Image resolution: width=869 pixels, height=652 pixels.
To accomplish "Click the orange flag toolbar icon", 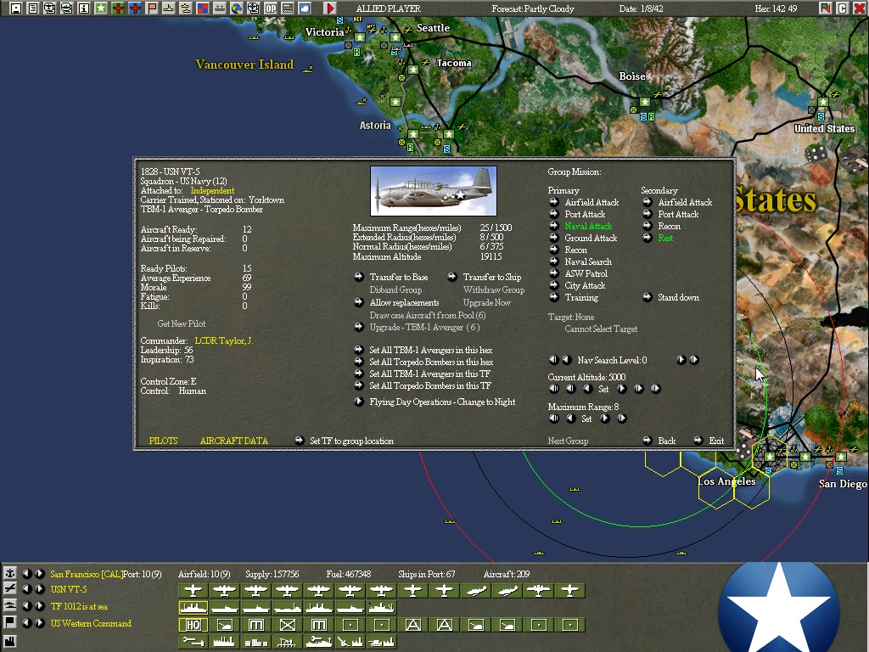I will (151, 8).
